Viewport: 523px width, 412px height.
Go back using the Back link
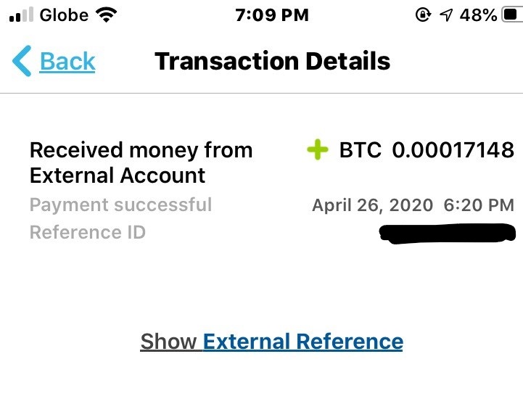[x=67, y=61]
